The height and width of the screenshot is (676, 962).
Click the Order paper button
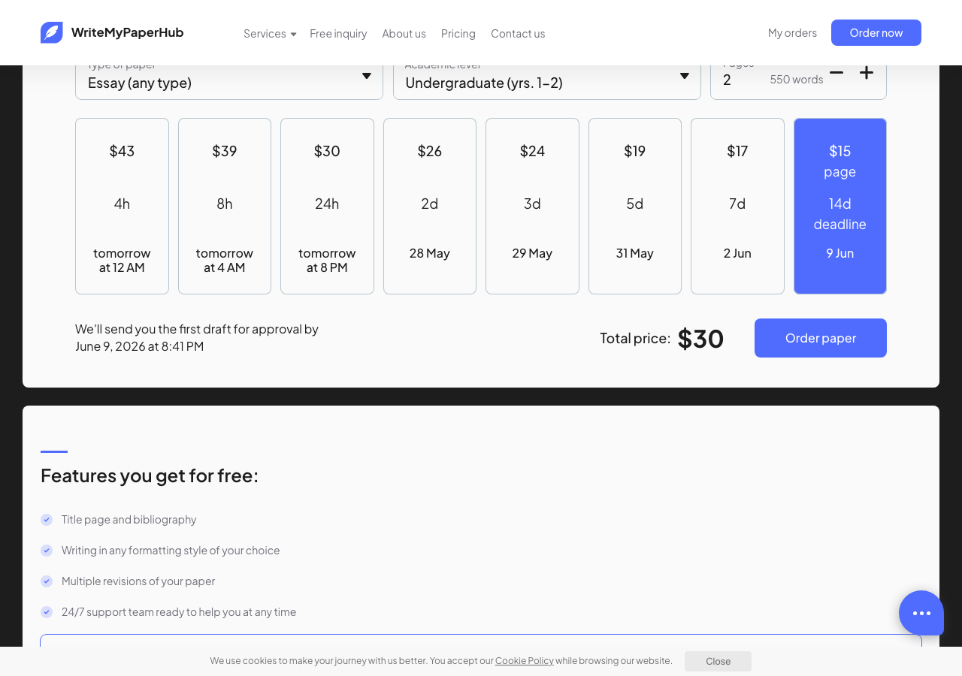click(x=821, y=338)
